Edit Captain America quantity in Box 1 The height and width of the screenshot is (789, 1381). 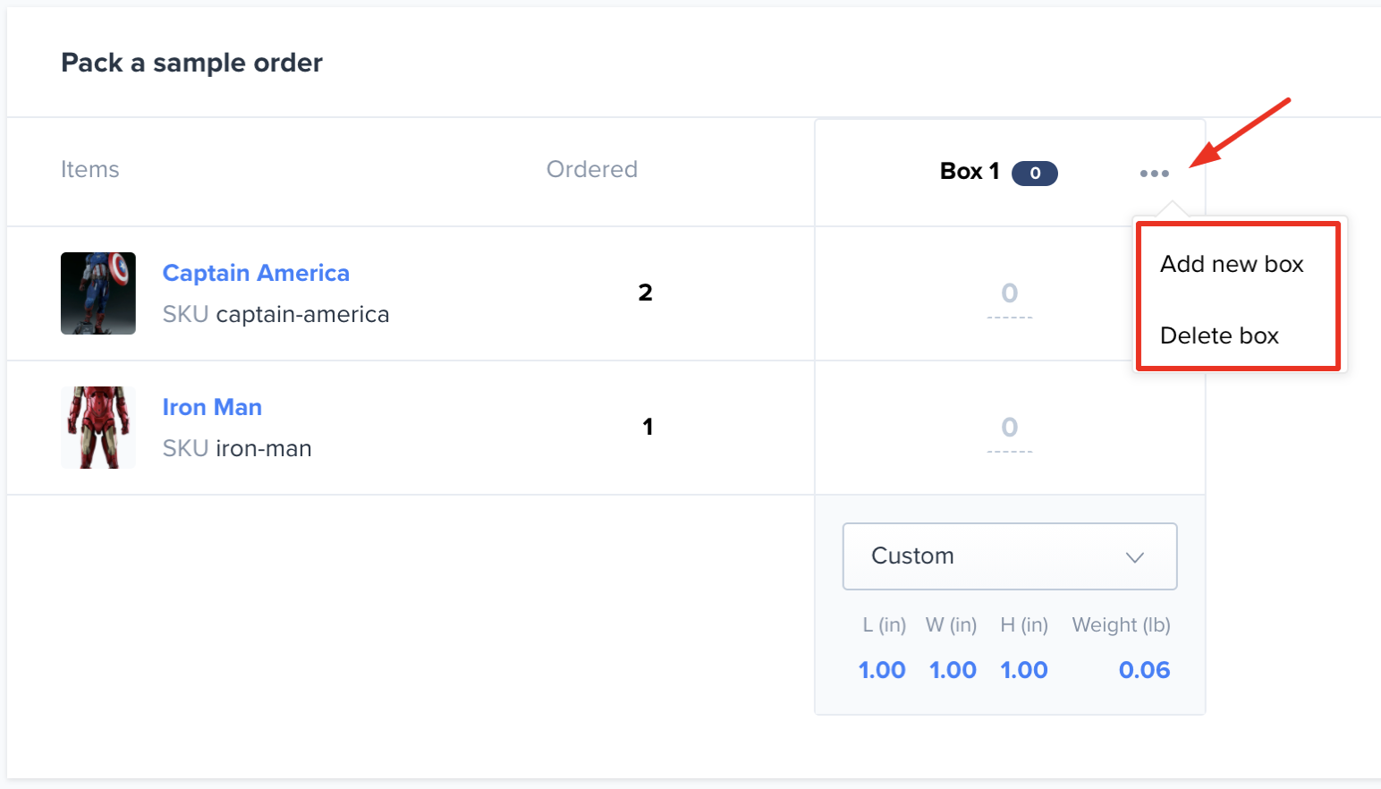pyautogui.click(x=1010, y=297)
